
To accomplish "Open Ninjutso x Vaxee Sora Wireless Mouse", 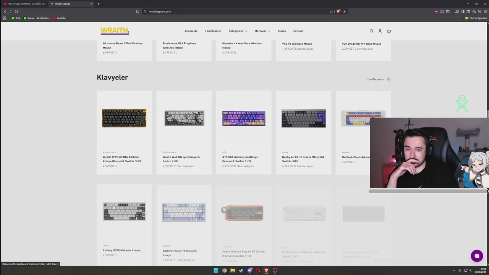I will click(x=242, y=45).
